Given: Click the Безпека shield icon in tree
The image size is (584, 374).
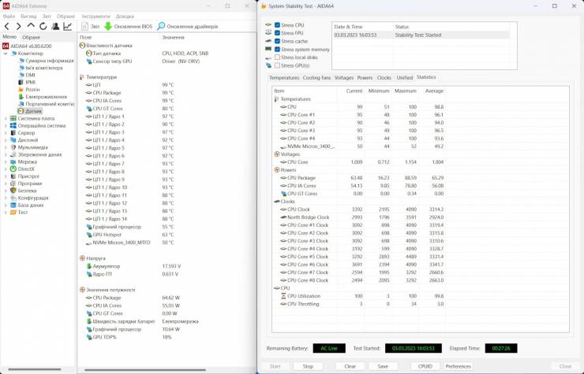Looking at the screenshot, I should [13, 191].
